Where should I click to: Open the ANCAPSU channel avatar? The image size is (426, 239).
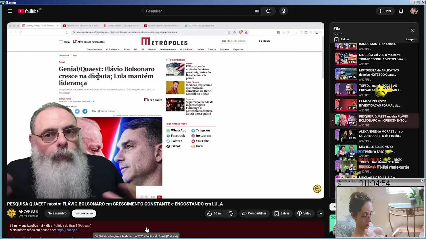pos(11,213)
